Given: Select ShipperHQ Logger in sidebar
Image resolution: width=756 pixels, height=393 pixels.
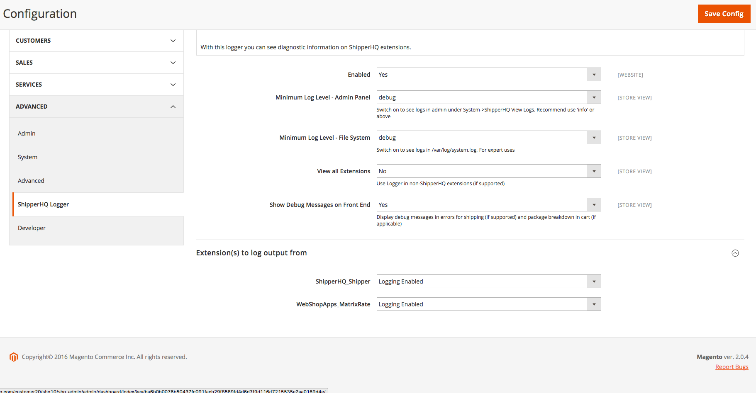Looking at the screenshot, I should pos(43,204).
